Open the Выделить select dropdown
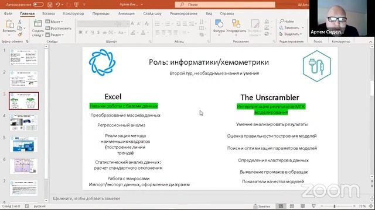This screenshot has width=375, height=210. (291, 34)
